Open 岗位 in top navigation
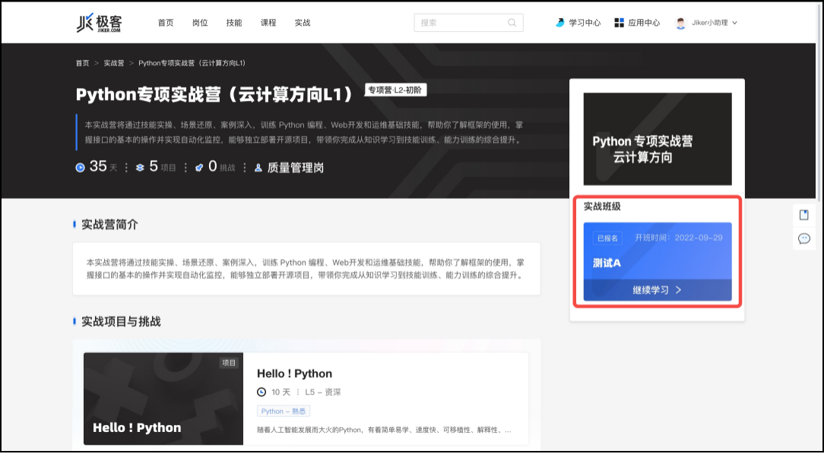Viewport: 824px width, 454px height. tap(200, 23)
